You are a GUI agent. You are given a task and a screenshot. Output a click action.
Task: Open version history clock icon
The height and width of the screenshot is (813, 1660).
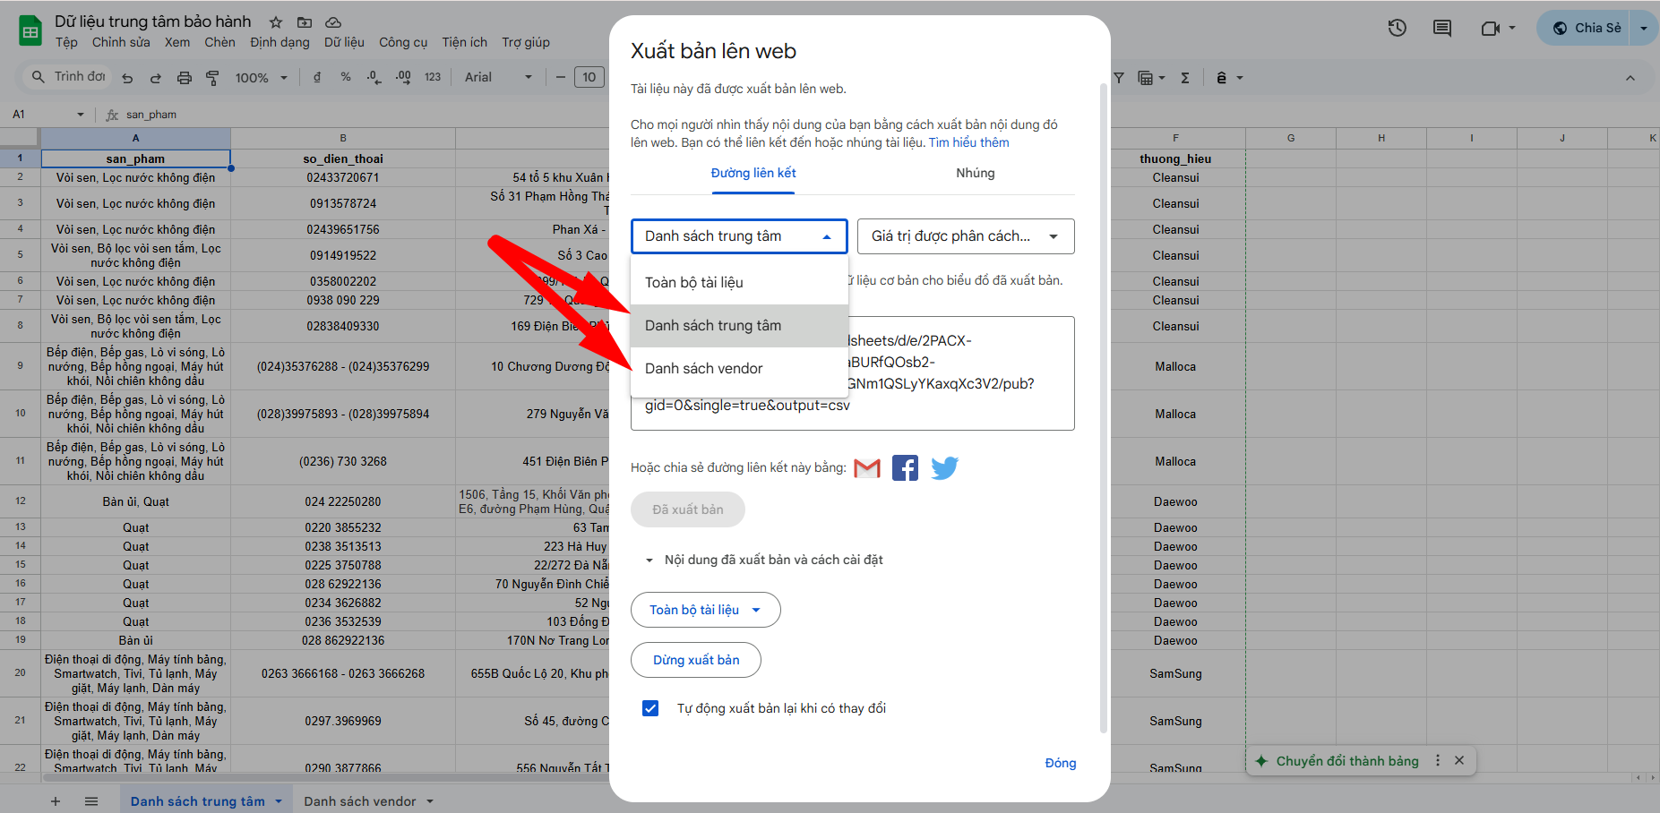pos(1398,28)
